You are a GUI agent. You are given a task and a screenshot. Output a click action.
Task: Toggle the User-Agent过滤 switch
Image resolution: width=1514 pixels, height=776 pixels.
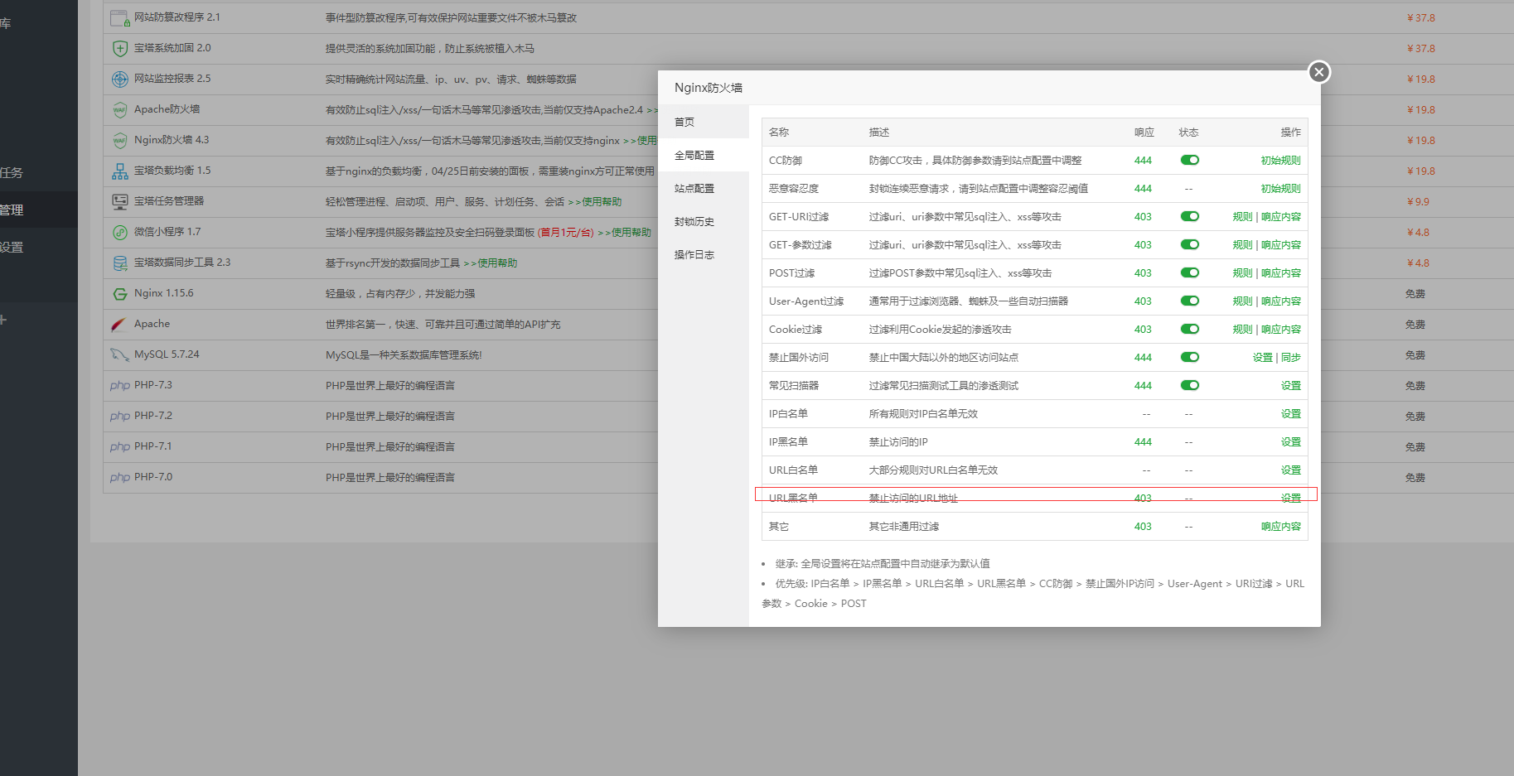(x=1190, y=301)
